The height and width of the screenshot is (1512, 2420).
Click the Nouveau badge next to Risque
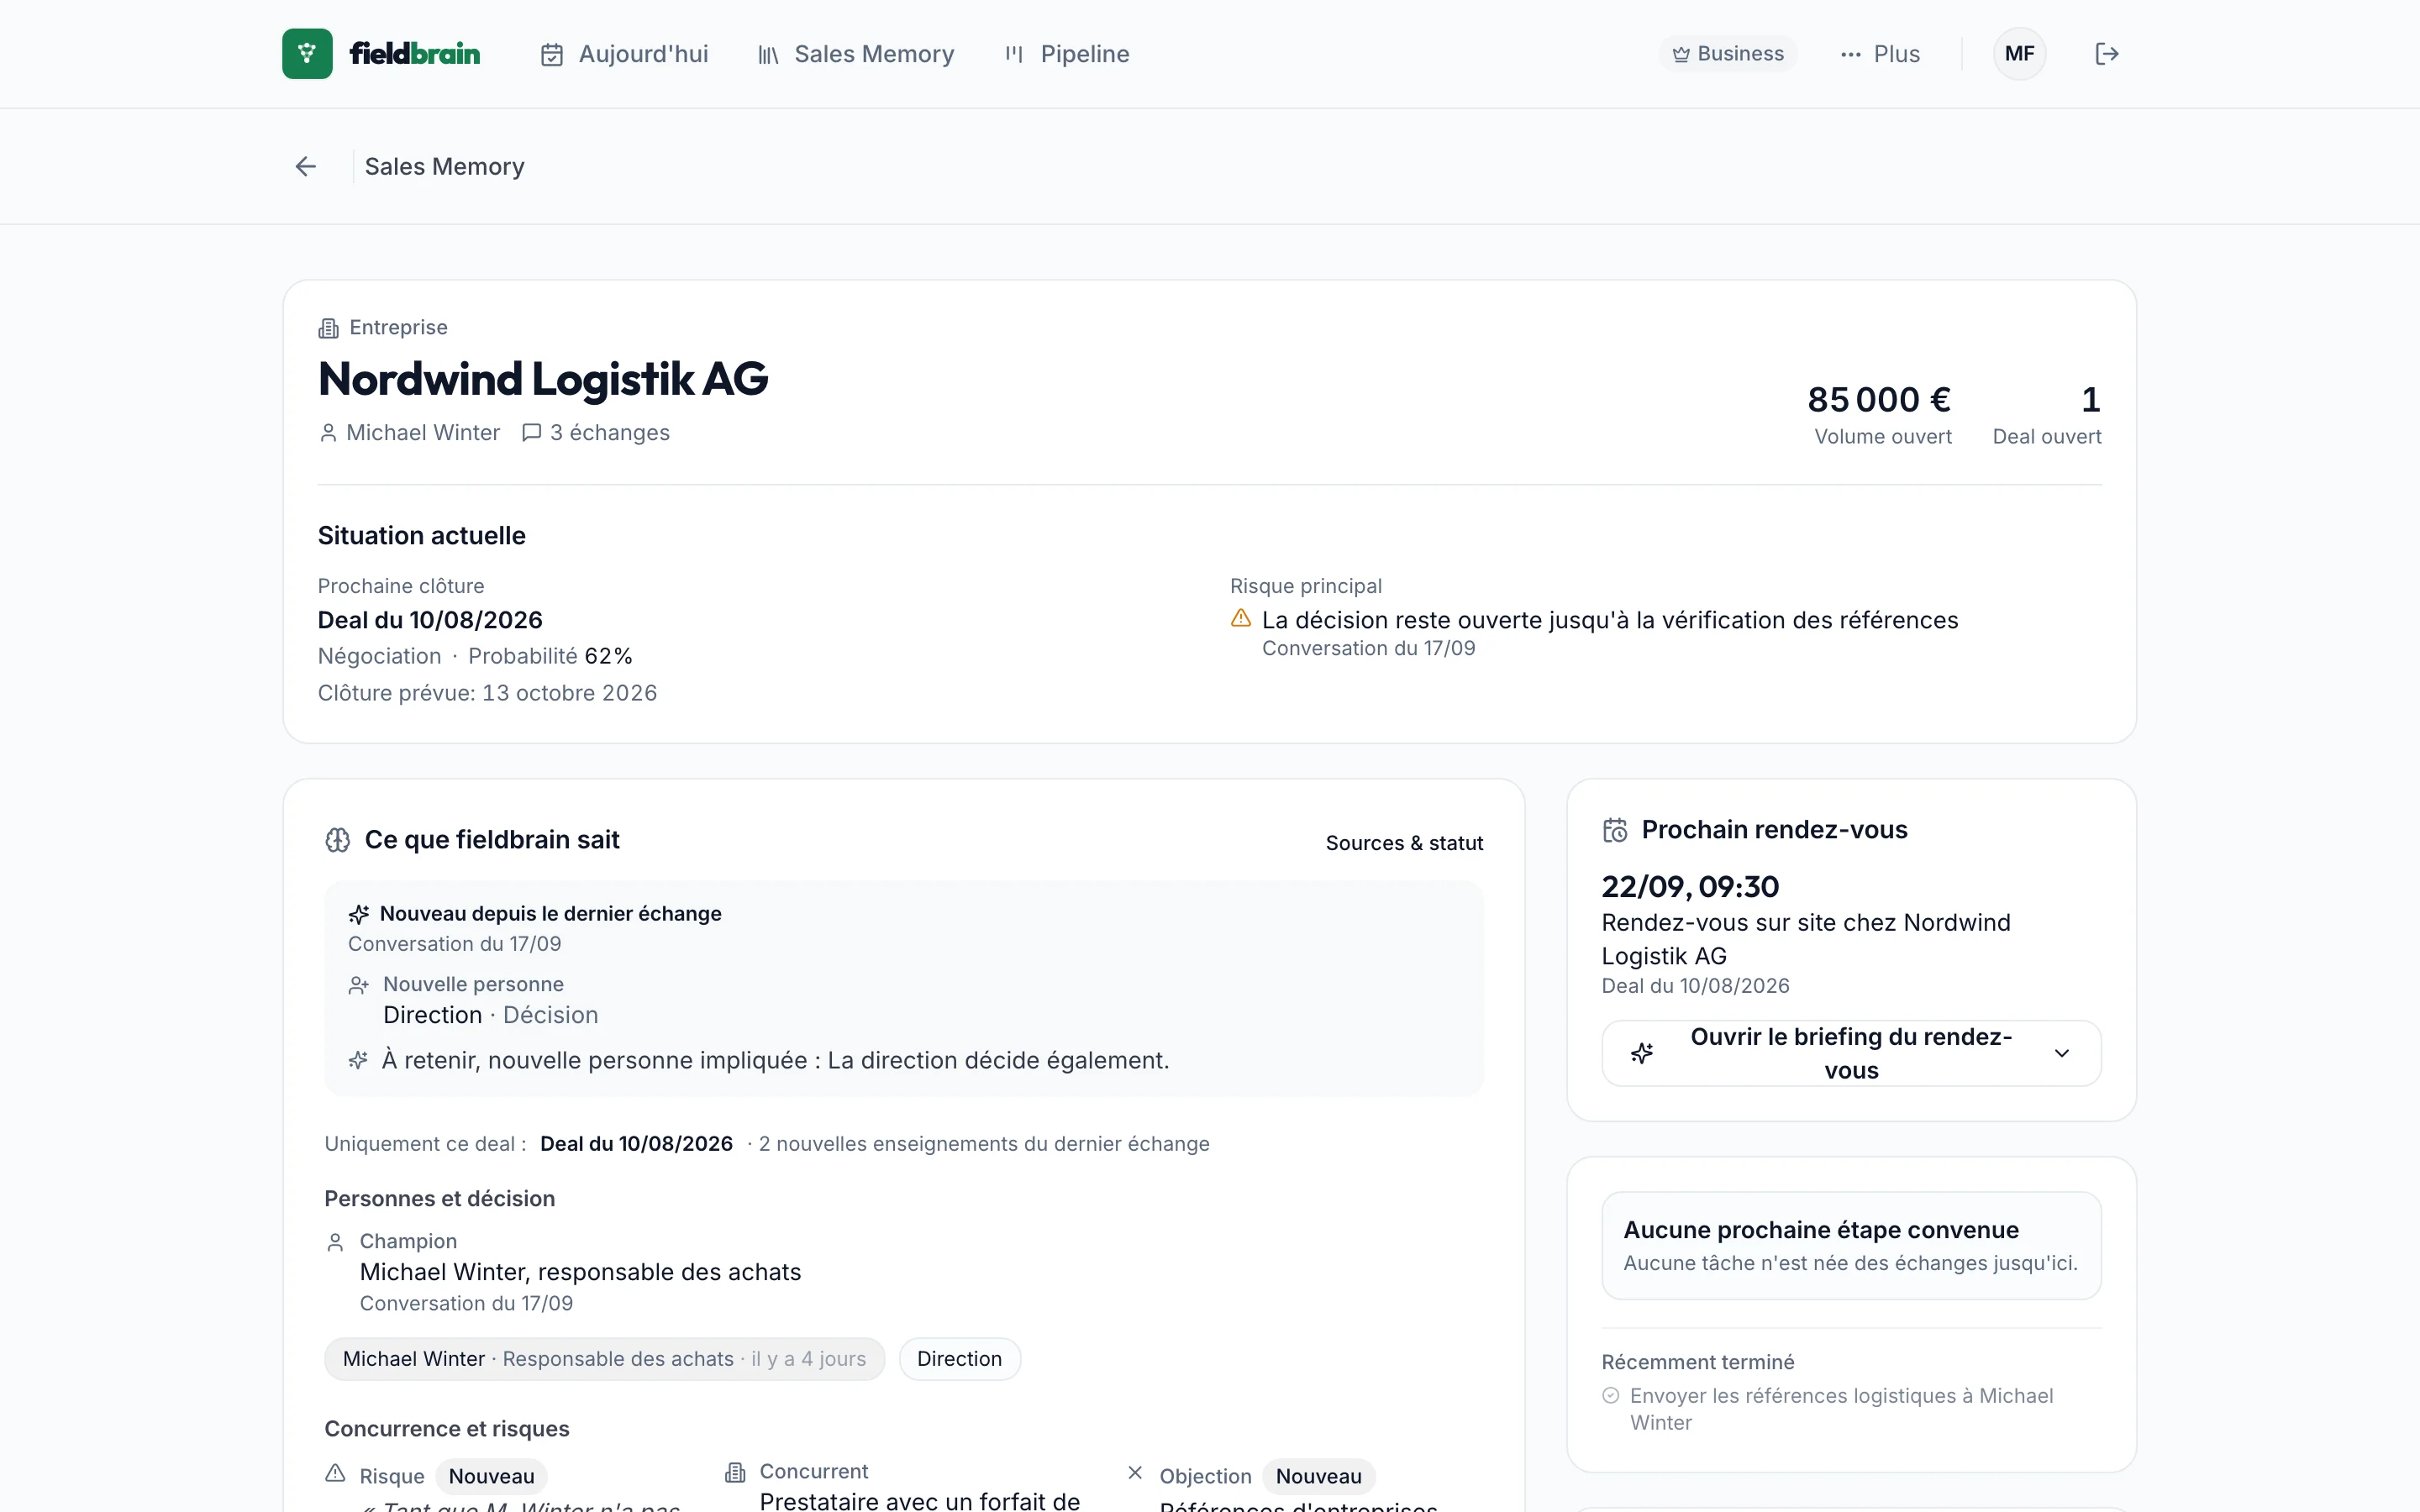coord(491,1477)
